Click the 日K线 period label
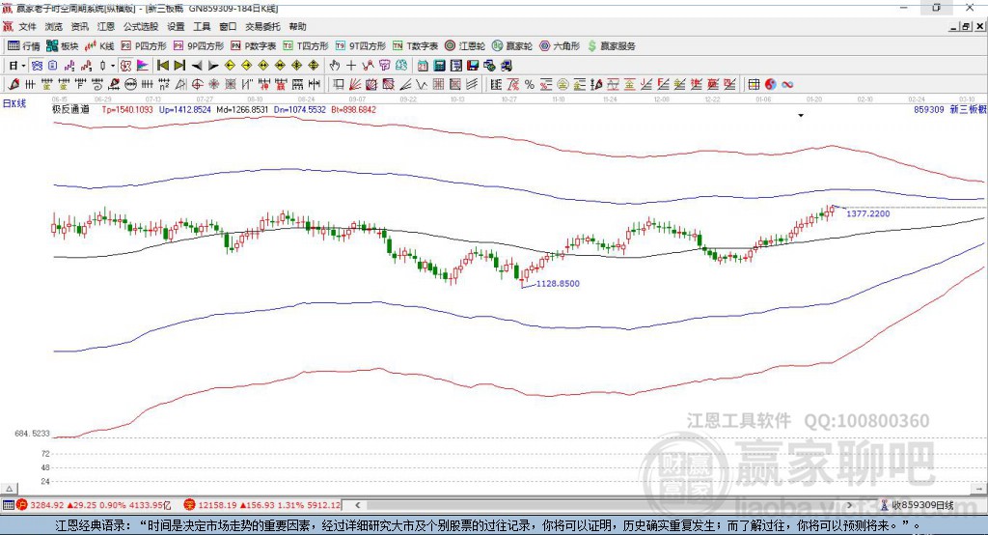The image size is (988, 535). pos(14,104)
